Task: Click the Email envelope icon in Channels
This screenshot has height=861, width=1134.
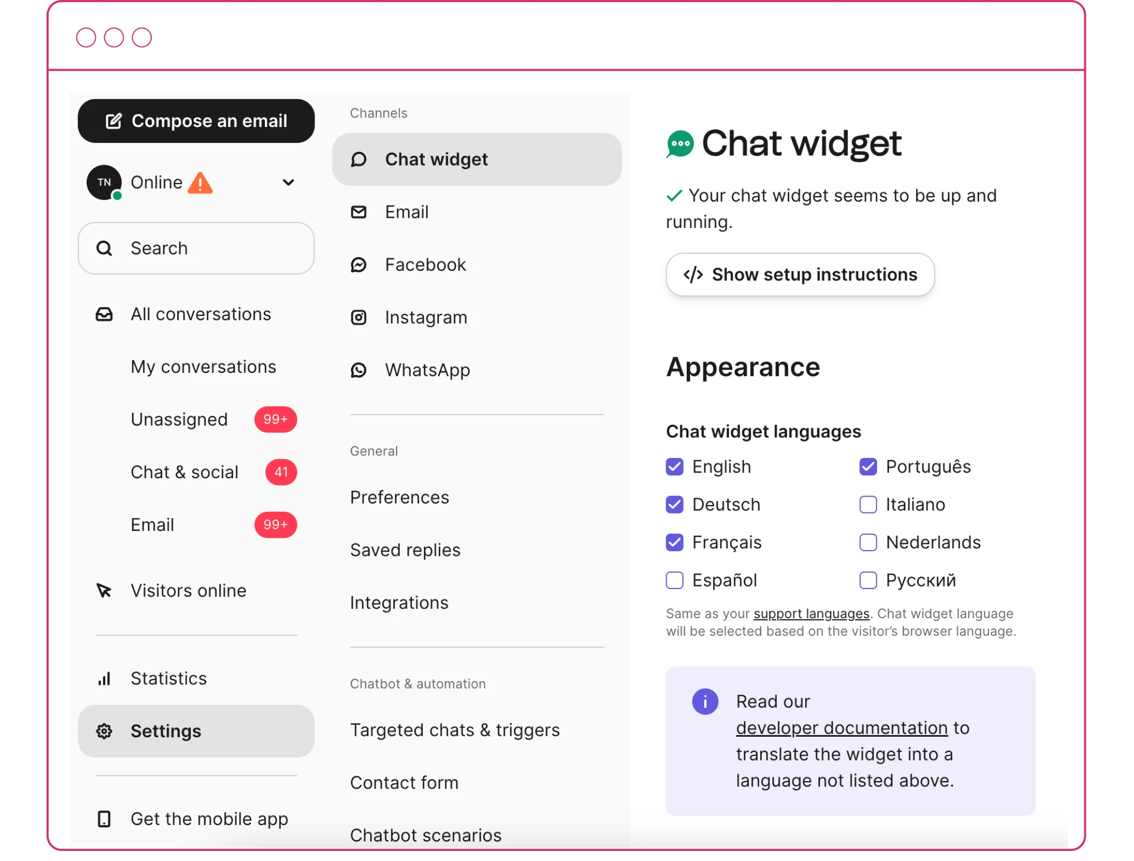Action: point(358,212)
